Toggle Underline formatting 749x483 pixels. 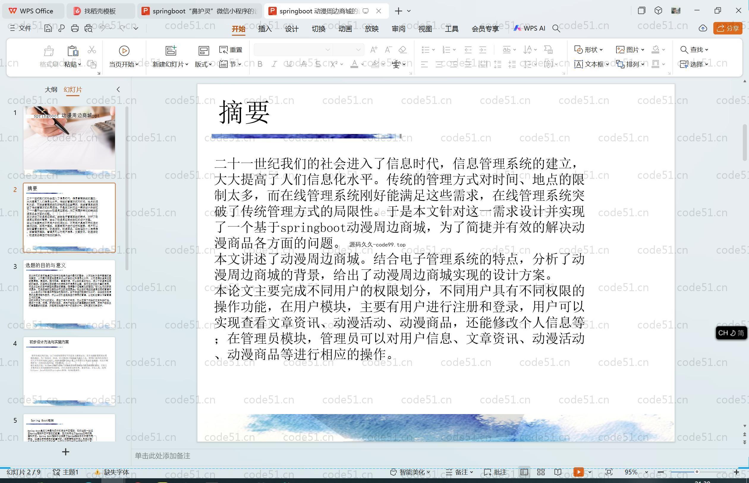click(x=289, y=64)
